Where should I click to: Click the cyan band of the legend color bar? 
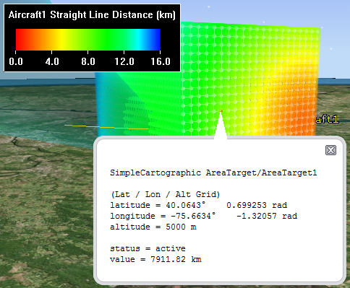click(x=140, y=40)
